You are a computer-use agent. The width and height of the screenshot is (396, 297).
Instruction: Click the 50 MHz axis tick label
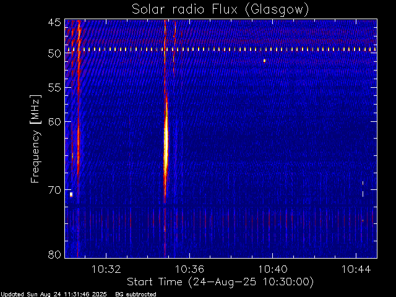pyautogui.click(x=54, y=54)
